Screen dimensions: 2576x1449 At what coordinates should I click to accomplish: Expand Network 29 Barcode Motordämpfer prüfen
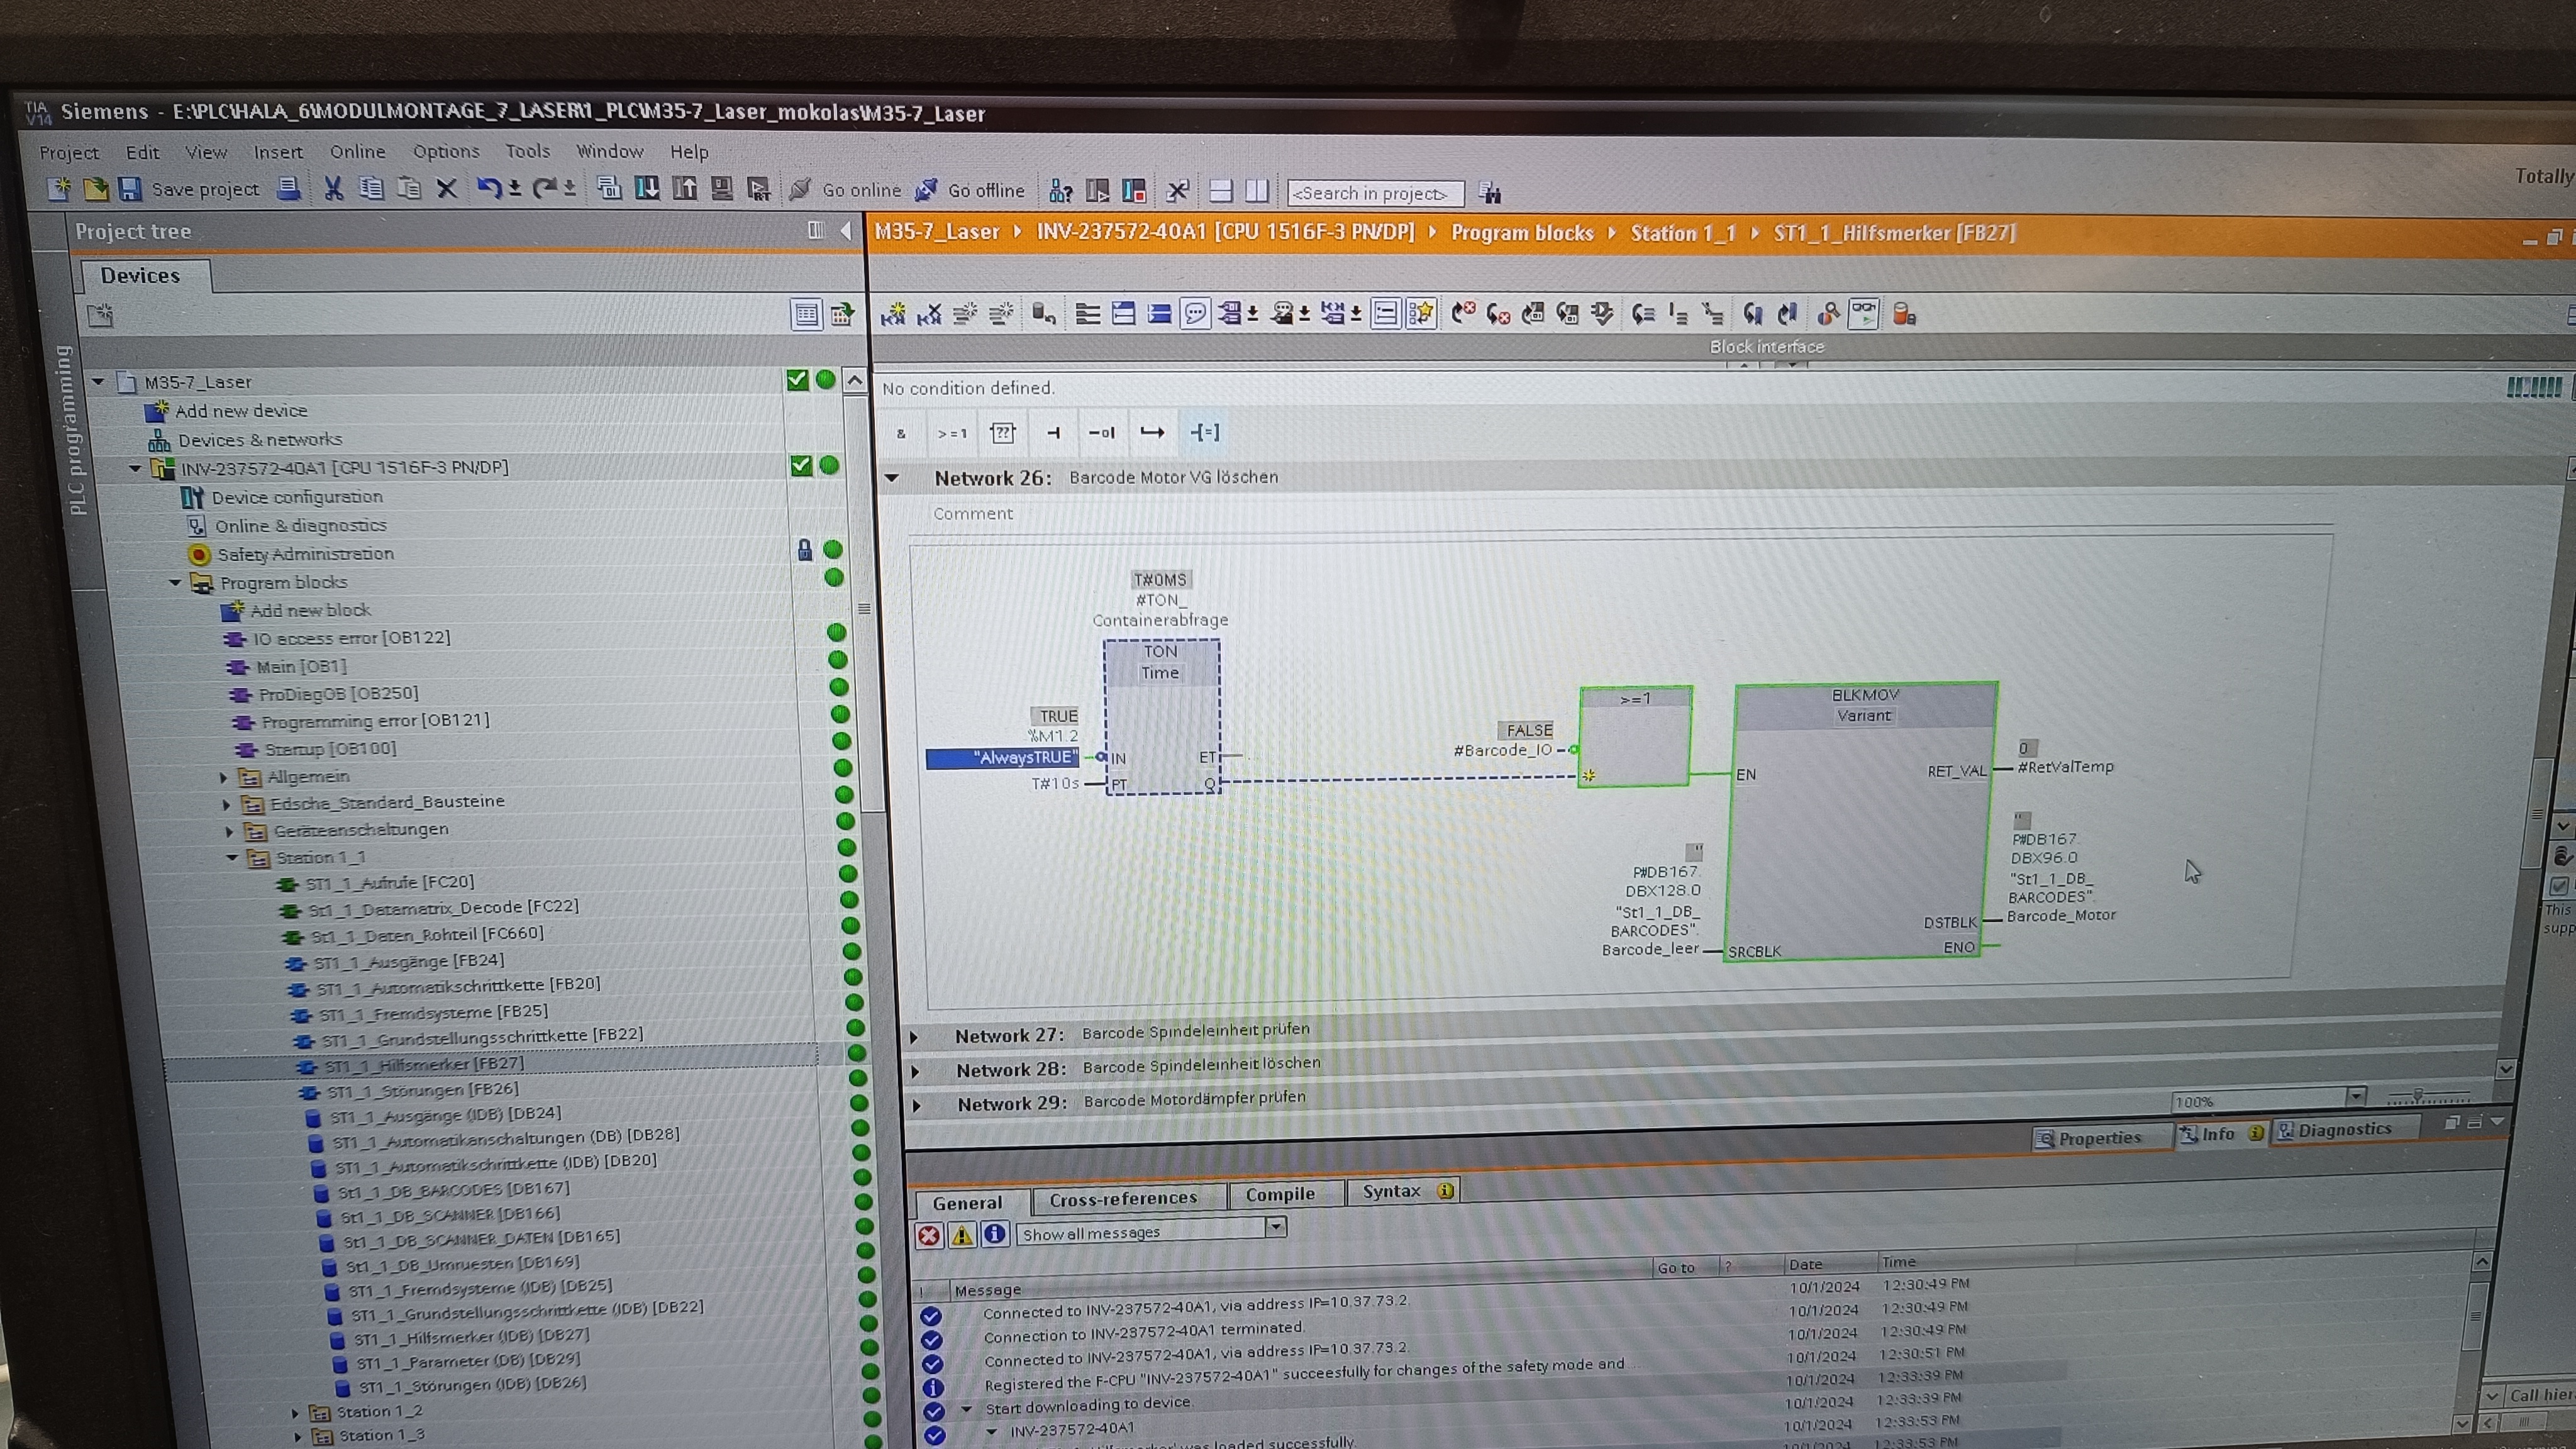pyautogui.click(x=918, y=1105)
